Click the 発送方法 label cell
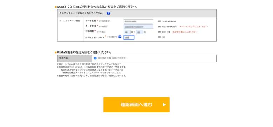Image resolution: width=273 pixels, height=127 pixels. (x=75, y=58)
